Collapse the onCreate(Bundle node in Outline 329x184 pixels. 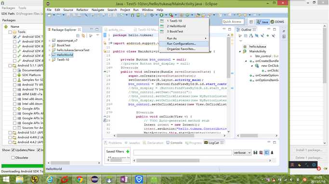[x=246, y=61]
